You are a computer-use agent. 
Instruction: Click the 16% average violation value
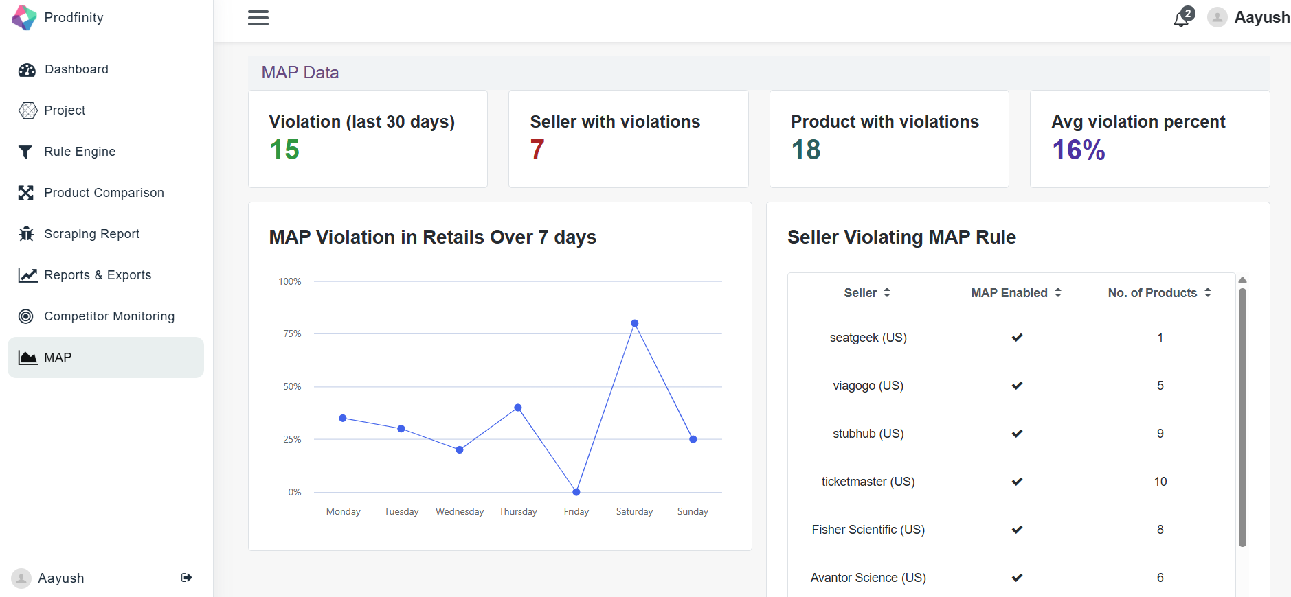click(x=1079, y=150)
